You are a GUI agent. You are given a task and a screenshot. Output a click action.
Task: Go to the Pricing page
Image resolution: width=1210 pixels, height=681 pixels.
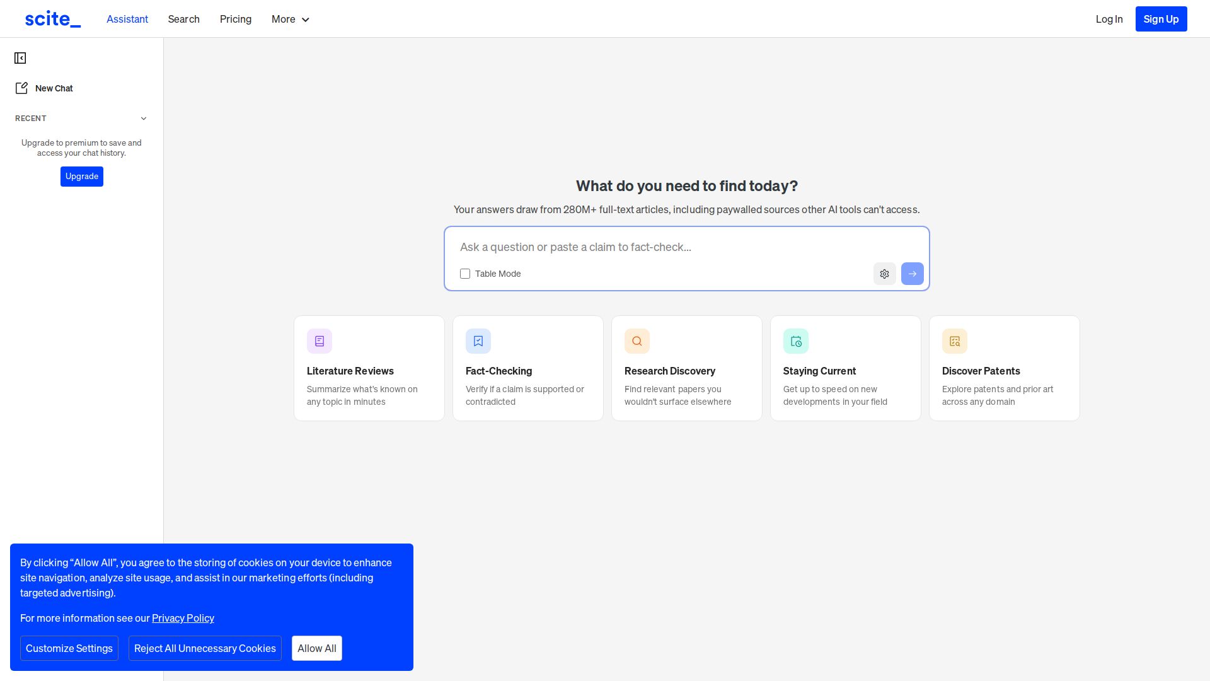(236, 20)
